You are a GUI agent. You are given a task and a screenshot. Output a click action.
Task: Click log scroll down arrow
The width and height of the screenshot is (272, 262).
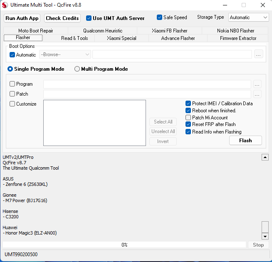coord(265,236)
